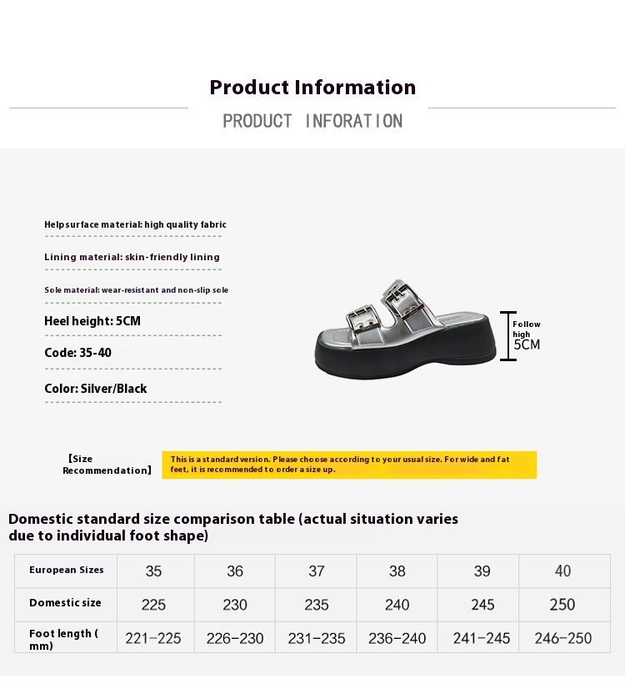Viewport: 625px width, 699px height.
Task: Select the lining material description
Action: pos(132,257)
